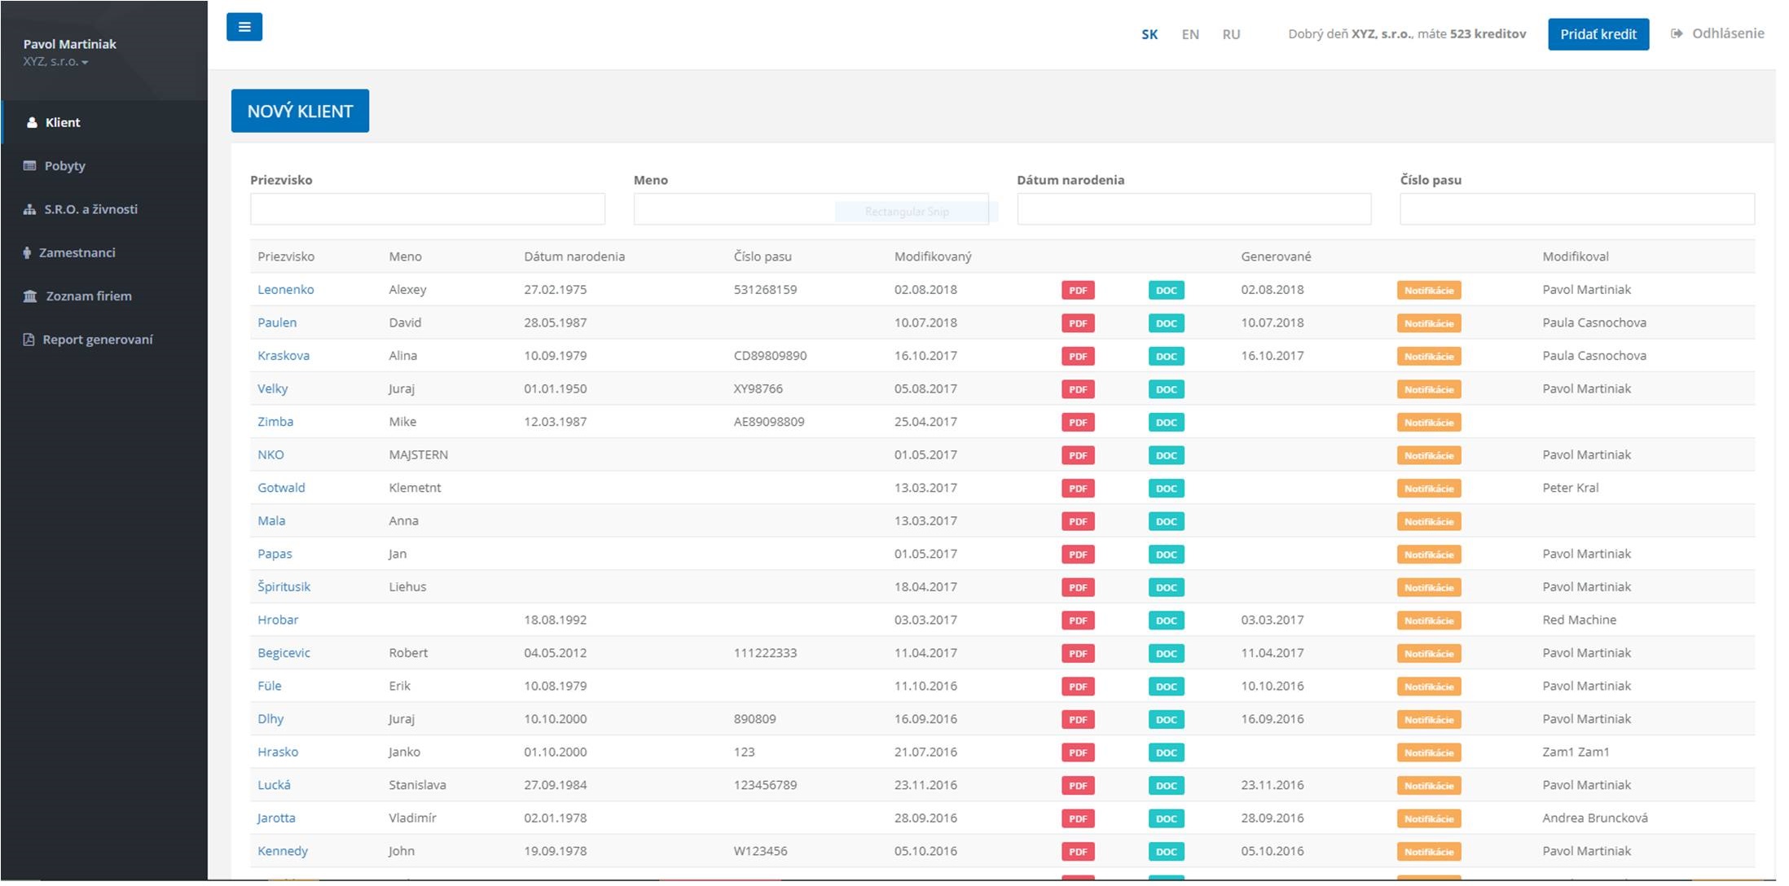Click the Modifikovaný column header
Image resolution: width=1789 pixels, height=886 pixels.
click(933, 257)
